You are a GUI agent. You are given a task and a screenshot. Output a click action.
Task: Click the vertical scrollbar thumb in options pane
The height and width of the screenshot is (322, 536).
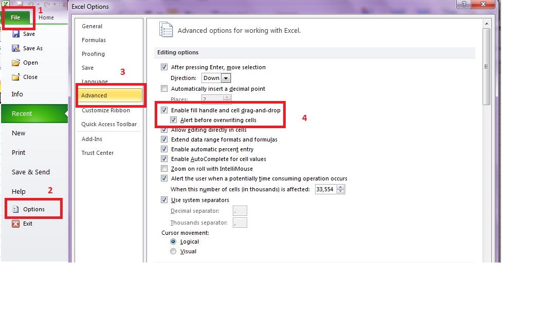pyautogui.click(x=487, y=67)
